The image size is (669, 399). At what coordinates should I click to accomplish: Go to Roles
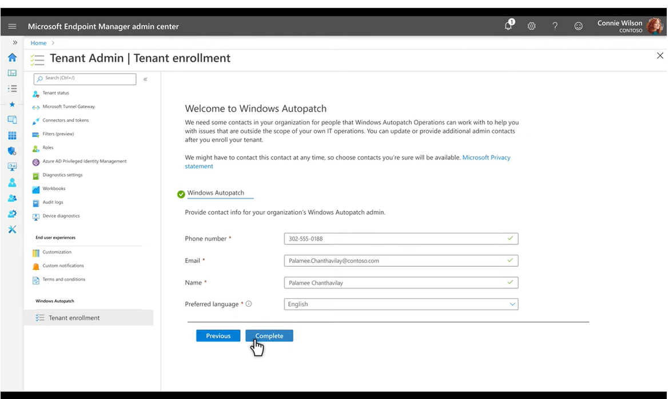pyautogui.click(x=48, y=148)
